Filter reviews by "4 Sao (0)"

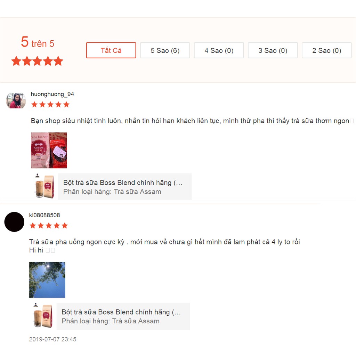pyautogui.click(x=219, y=50)
